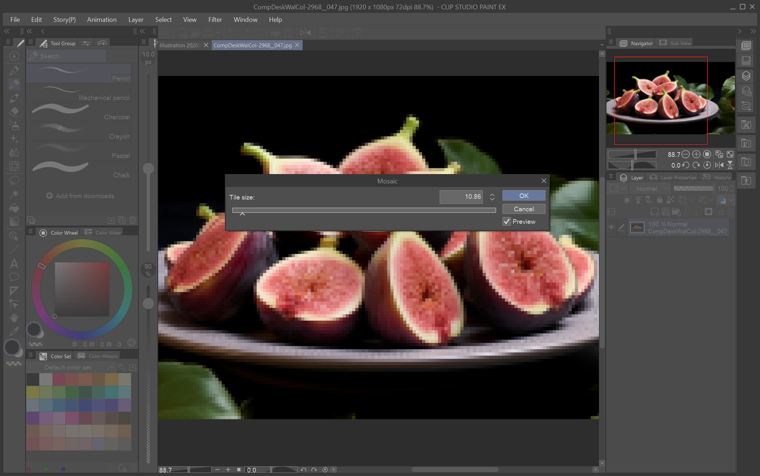The width and height of the screenshot is (760, 476).
Task: Cancel the Mosaic filter
Action: 524,209
